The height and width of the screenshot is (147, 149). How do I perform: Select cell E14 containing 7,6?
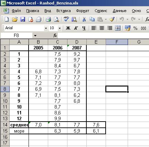[96, 125]
